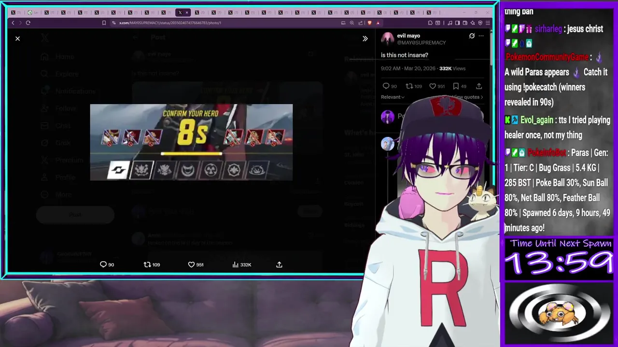
Task: Open the browser hamburger menu
Action: click(488, 23)
